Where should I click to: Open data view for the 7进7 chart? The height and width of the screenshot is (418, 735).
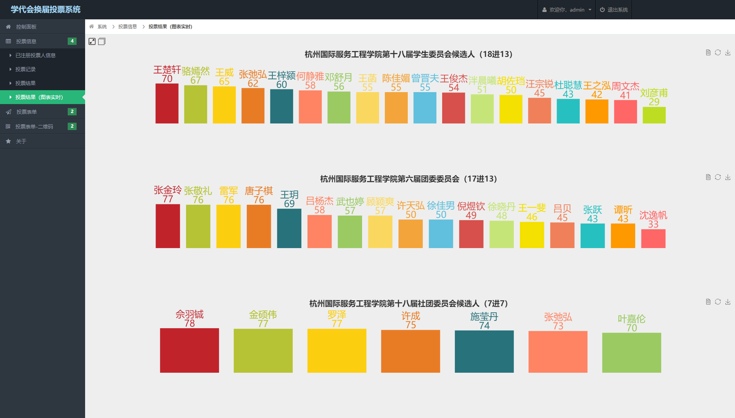point(708,302)
